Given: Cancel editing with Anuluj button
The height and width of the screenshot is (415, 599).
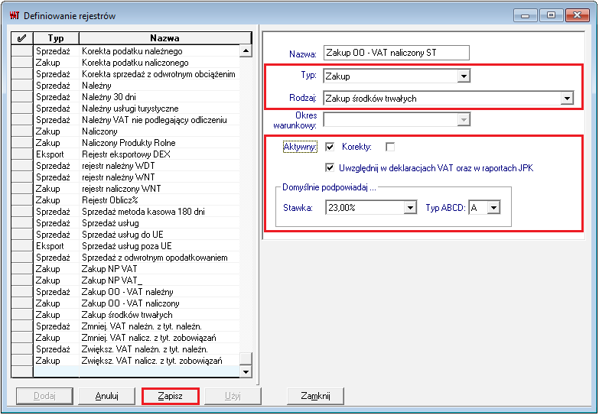Looking at the screenshot, I should click(x=106, y=396).
